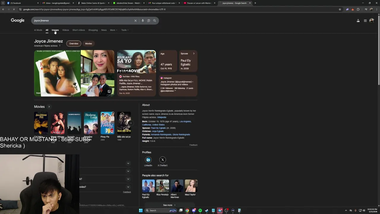Expand the Spouse card arrow

pos(194,53)
